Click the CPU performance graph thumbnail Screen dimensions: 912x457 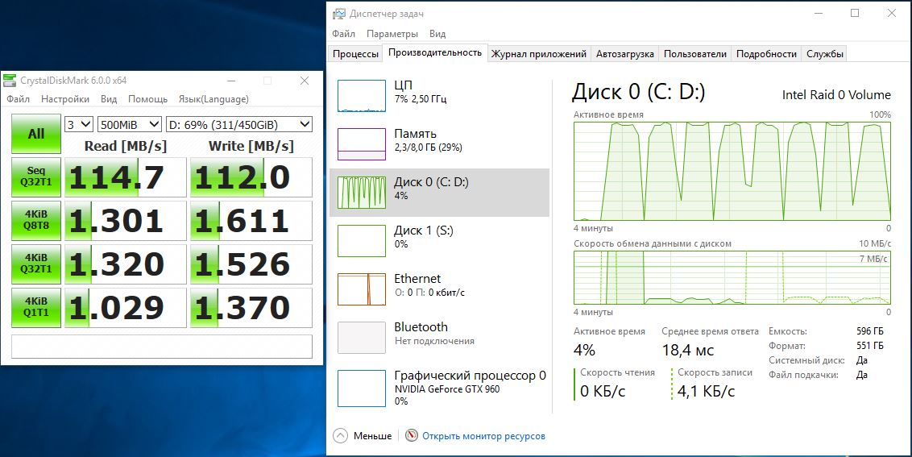(361, 95)
